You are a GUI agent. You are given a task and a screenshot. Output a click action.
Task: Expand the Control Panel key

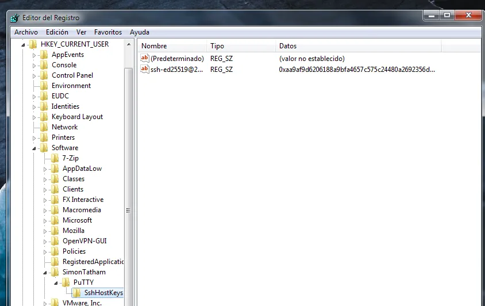34,76
